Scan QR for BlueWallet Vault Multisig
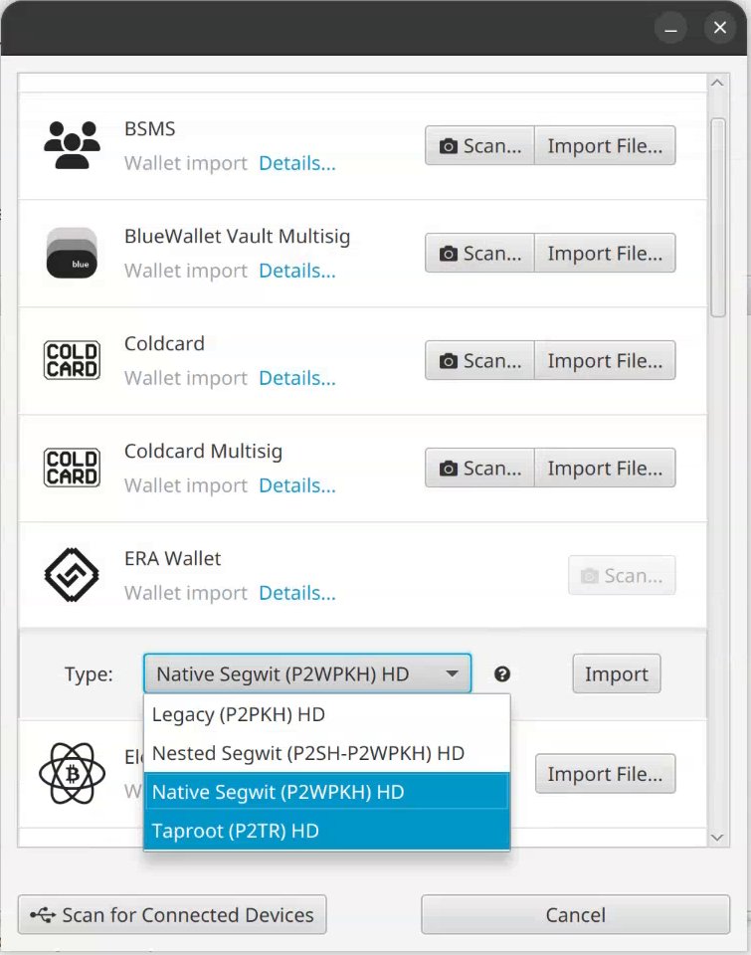This screenshot has width=751, height=955. coord(480,253)
